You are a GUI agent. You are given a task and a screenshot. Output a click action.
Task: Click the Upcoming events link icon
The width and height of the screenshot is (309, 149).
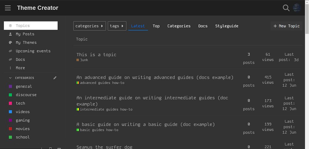coord(10,51)
